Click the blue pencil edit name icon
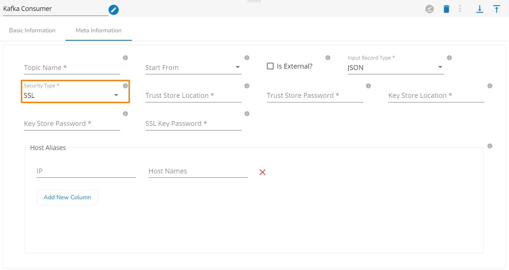Screen dimensions: 509x270 coord(114,10)
